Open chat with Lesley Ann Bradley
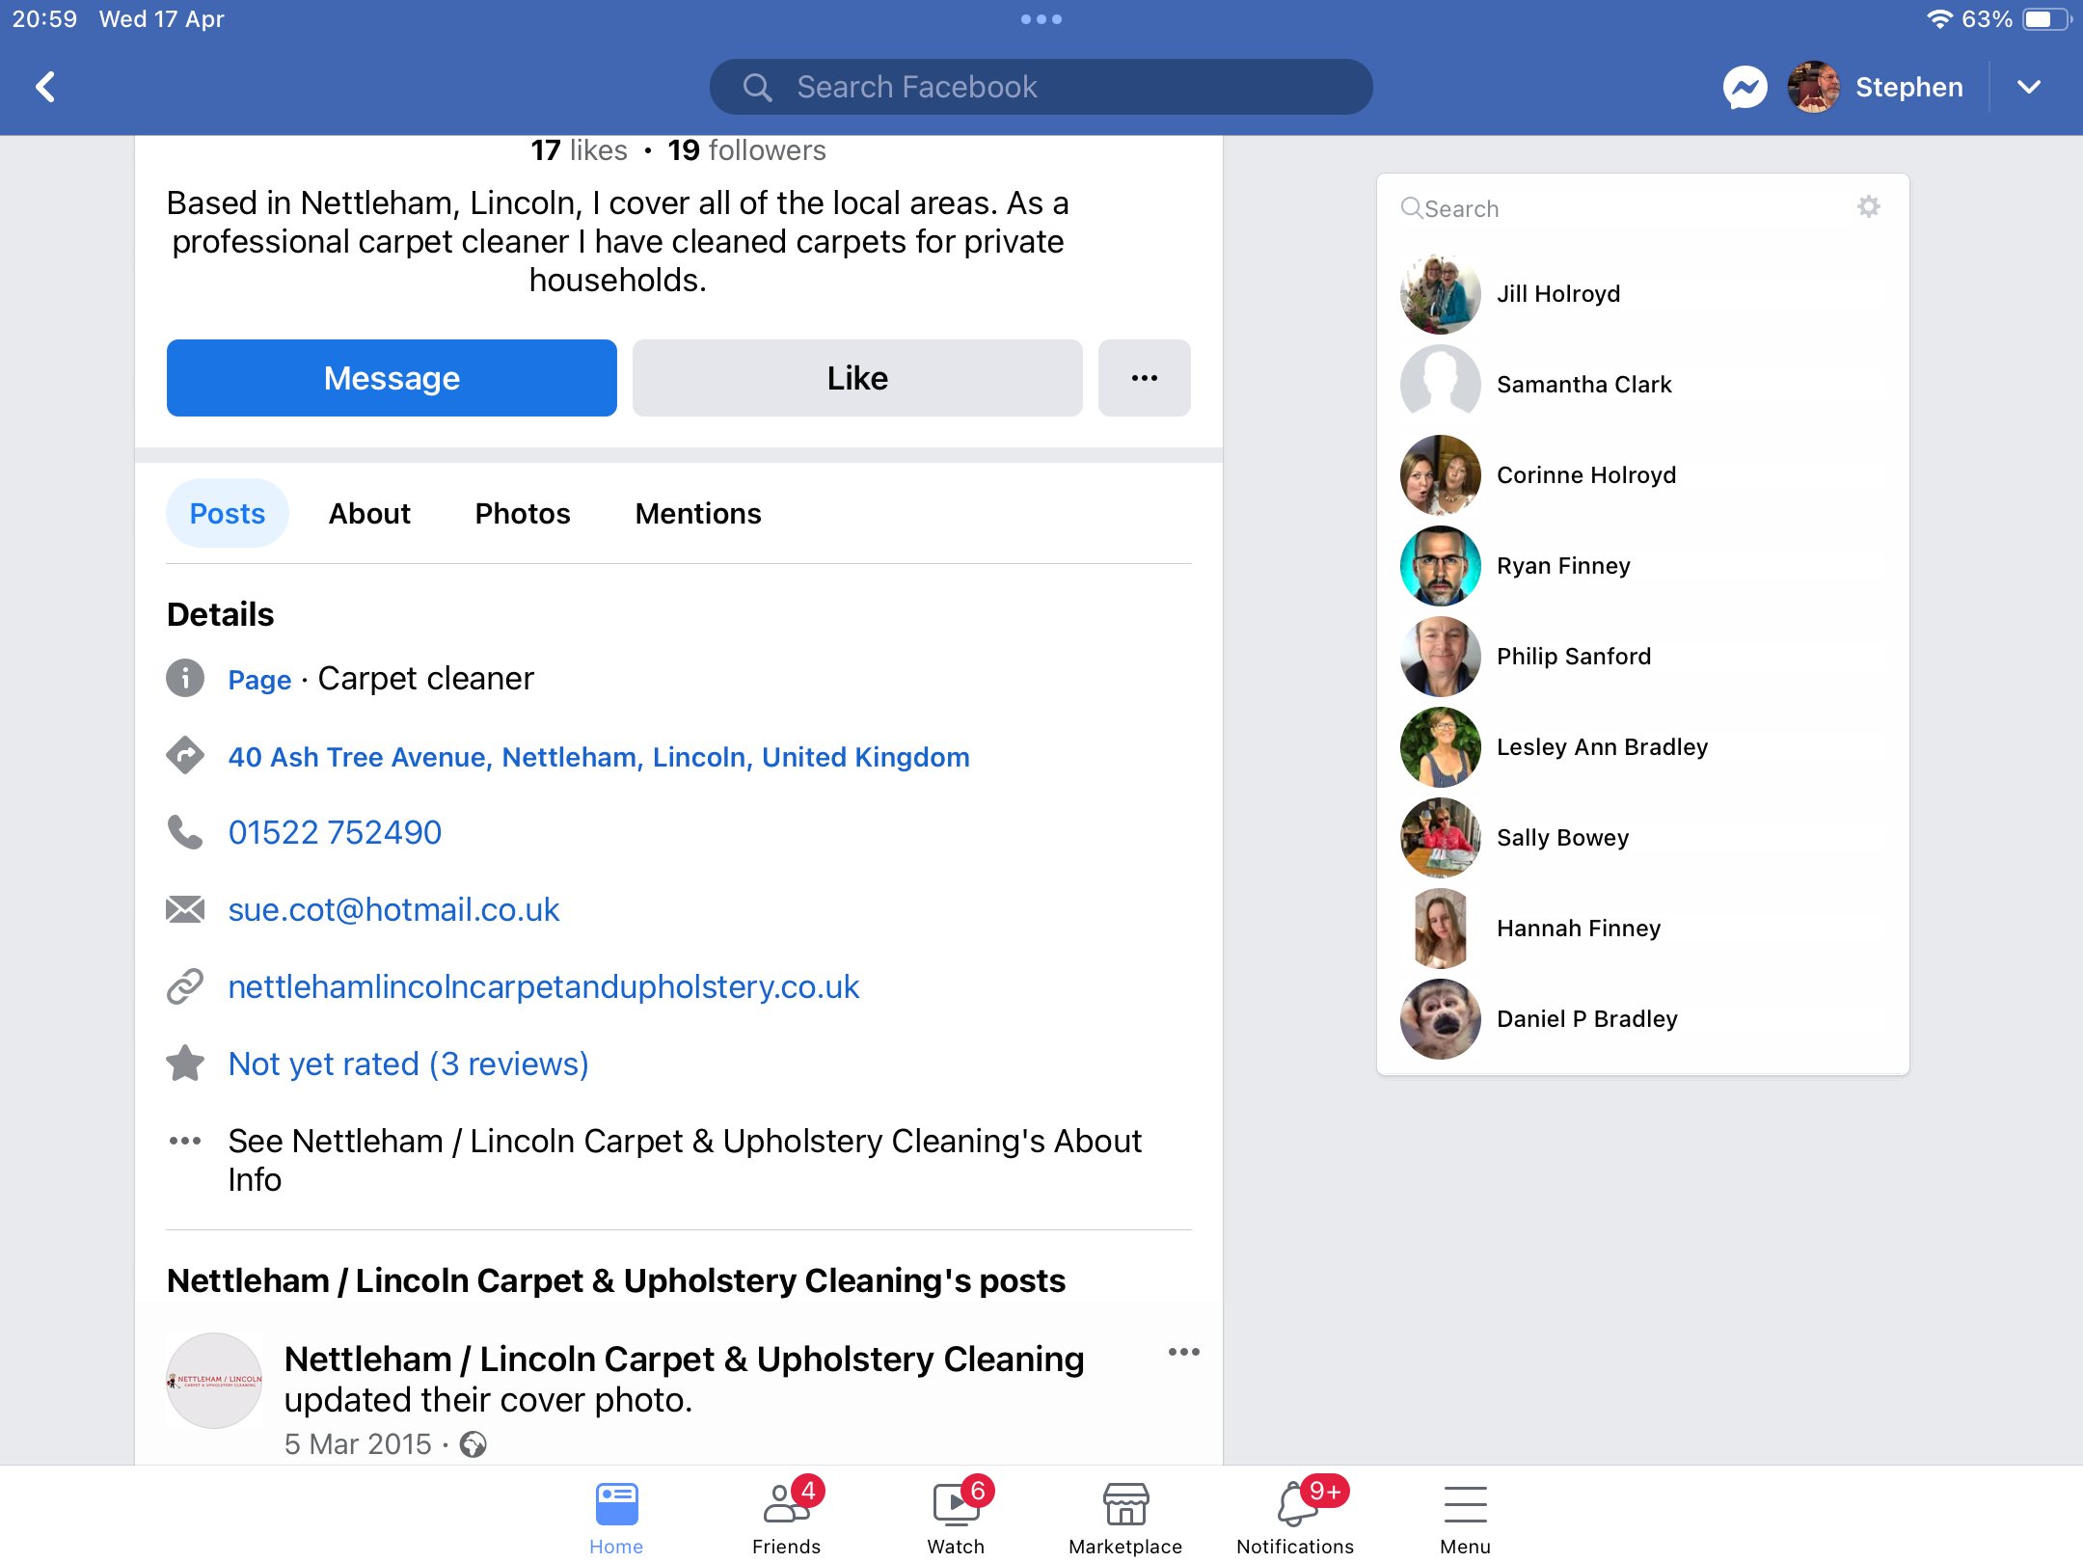The height and width of the screenshot is (1562, 2083). pos(1643,747)
